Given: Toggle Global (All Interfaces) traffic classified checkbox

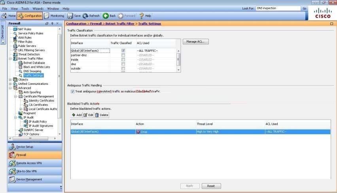Looking at the screenshot, I should (x=123, y=51).
